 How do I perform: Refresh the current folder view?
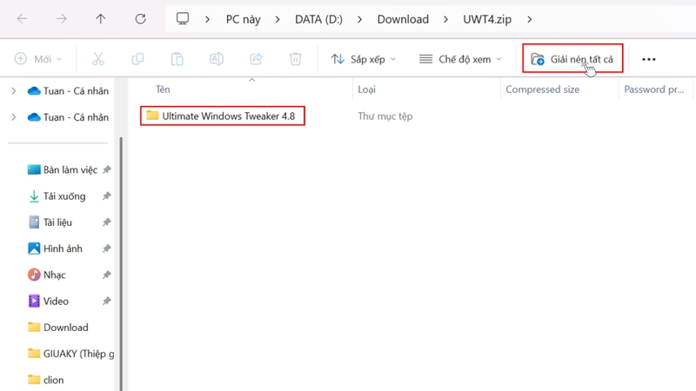(x=140, y=18)
